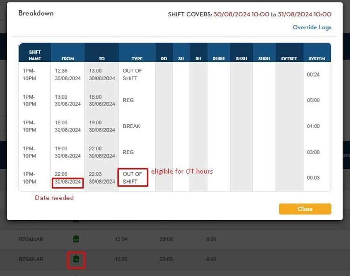Click OUT OF SHIFT type in 12:36 row
Viewport: 350px width, 276px height.
[132, 75]
